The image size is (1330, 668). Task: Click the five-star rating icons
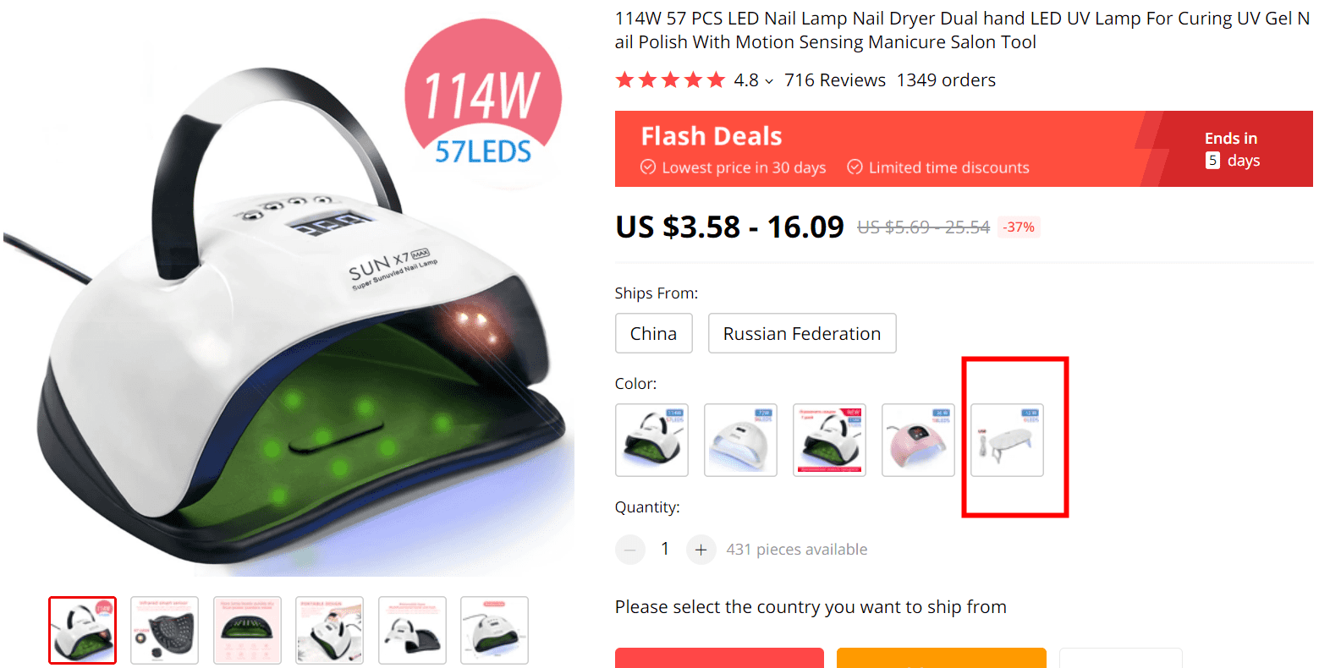(x=670, y=80)
